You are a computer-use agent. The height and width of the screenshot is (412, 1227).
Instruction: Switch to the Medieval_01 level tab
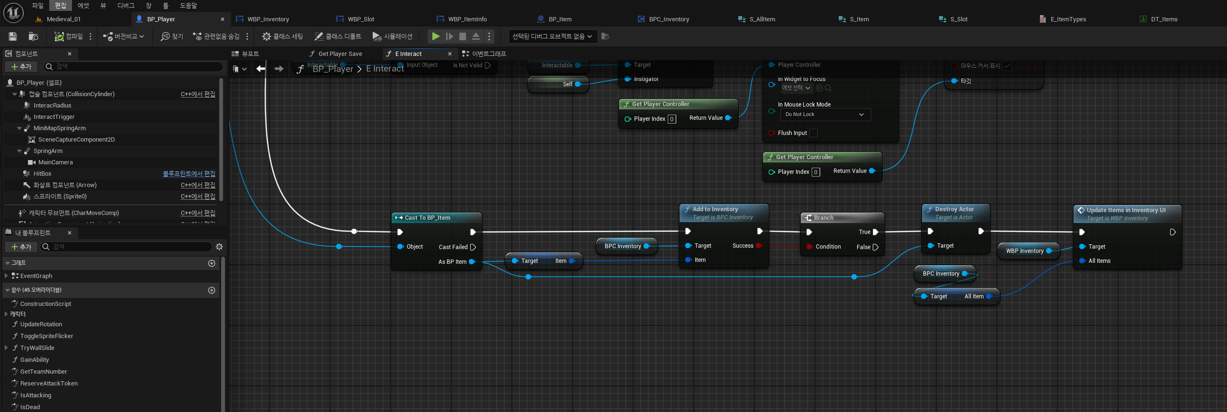[x=64, y=19]
